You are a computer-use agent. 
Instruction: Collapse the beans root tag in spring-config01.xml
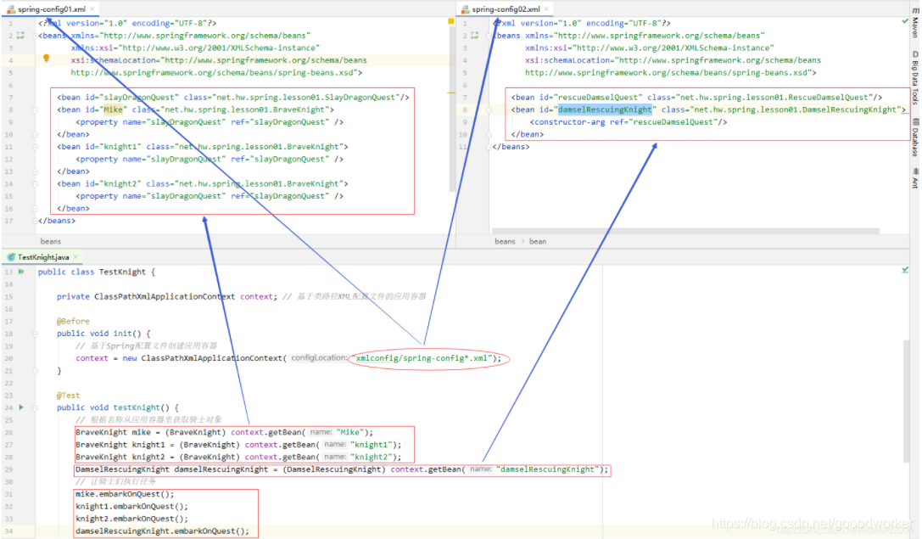click(x=35, y=36)
